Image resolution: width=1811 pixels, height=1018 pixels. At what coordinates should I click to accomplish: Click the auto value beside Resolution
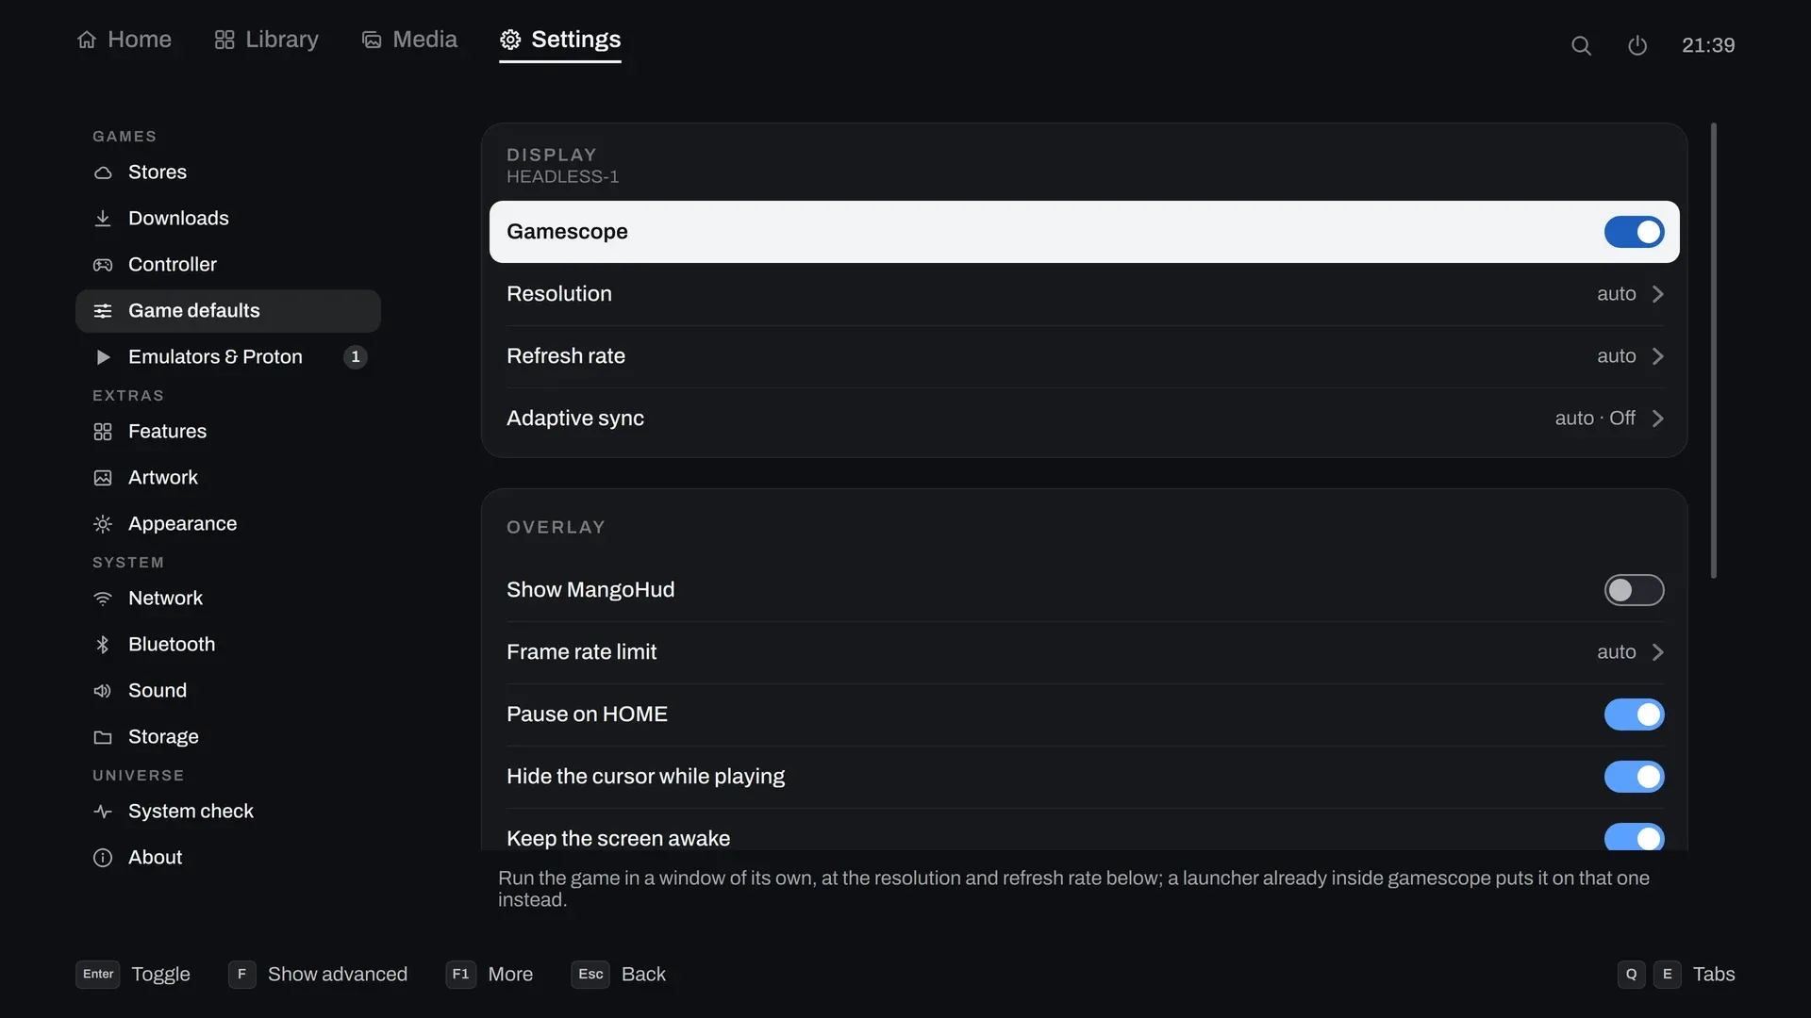pos(1617,294)
